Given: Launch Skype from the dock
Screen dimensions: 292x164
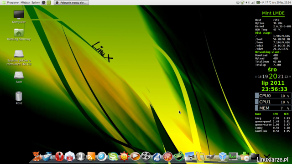Looking at the screenshot, I should [x=113, y=156].
